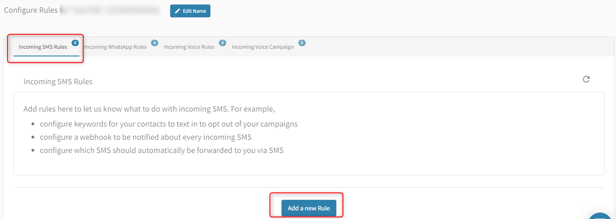Select the Incoming SMS Rules tab

pos(43,47)
